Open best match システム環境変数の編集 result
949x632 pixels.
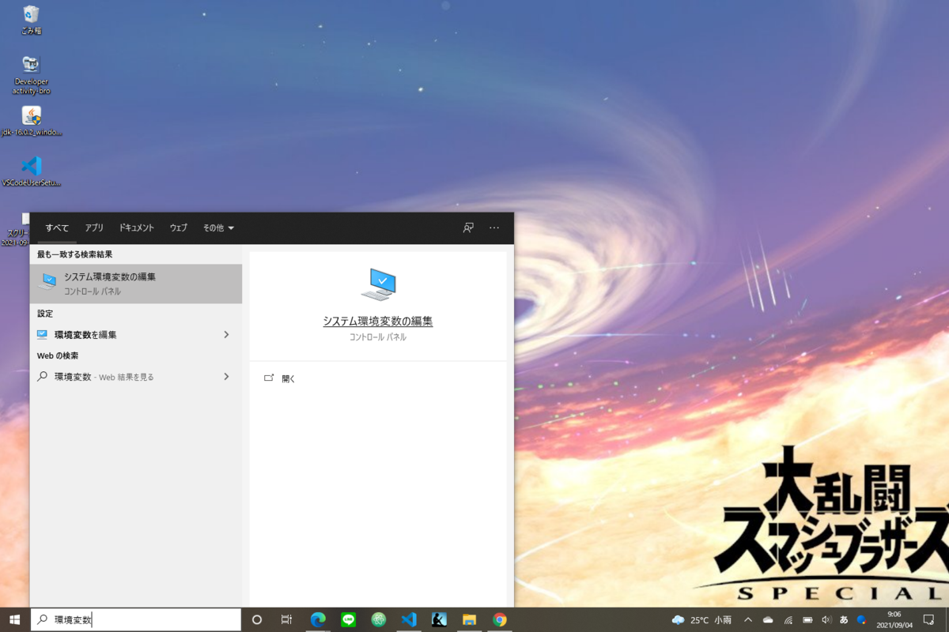click(x=136, y=284)
